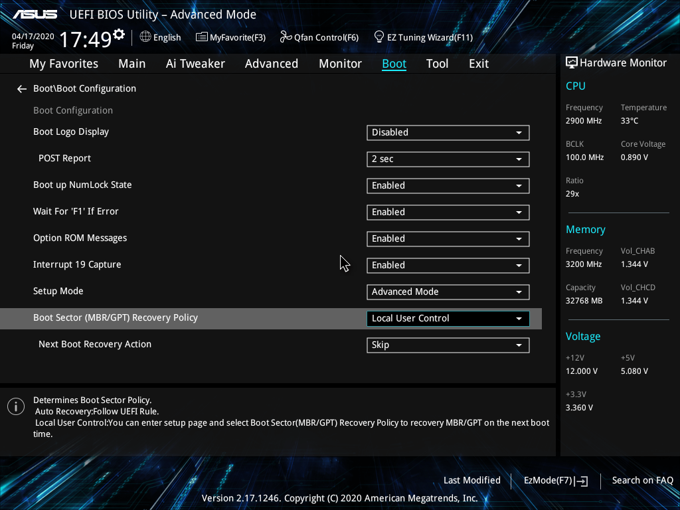Screen dimensions: 680x510
Task: Select the Boot tab
Action: click(394, 64)
